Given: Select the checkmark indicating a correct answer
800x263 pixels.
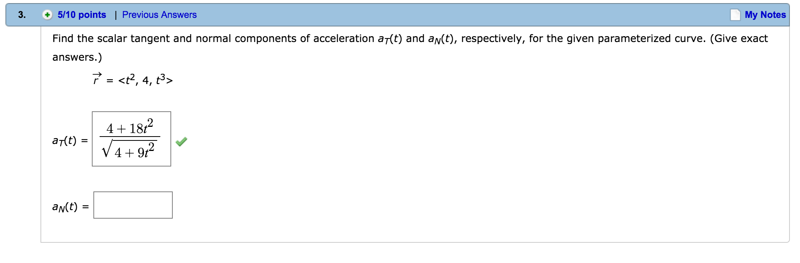Looking at the screenshot, I should click(181, 142).
